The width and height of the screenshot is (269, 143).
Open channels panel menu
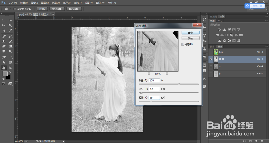click(x=266, y=46)
